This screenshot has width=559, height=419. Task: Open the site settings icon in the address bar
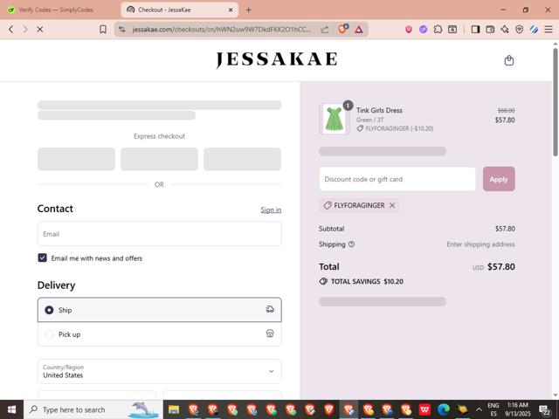pyautogui.click(x=122, y=29)
